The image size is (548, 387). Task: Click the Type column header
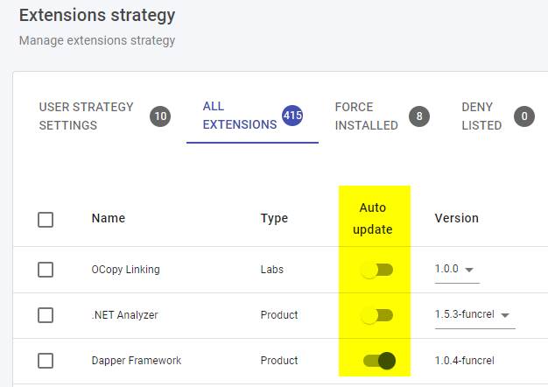coord(273,218)
